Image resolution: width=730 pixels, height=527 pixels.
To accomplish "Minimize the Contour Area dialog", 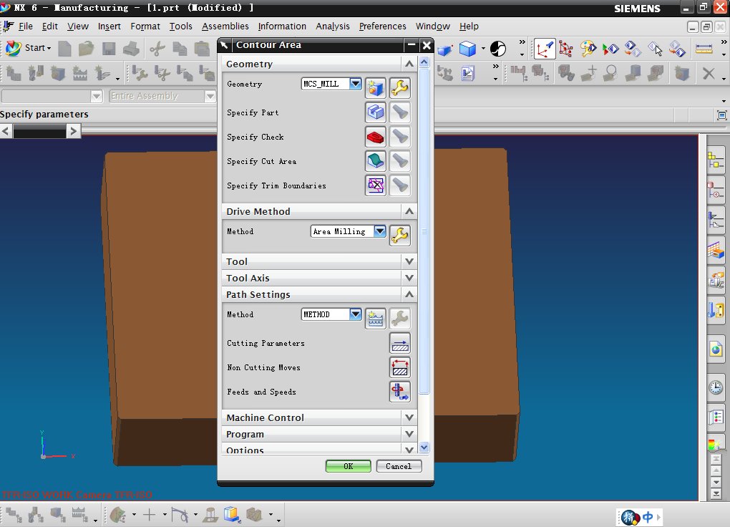I will (x=412, y=45).
